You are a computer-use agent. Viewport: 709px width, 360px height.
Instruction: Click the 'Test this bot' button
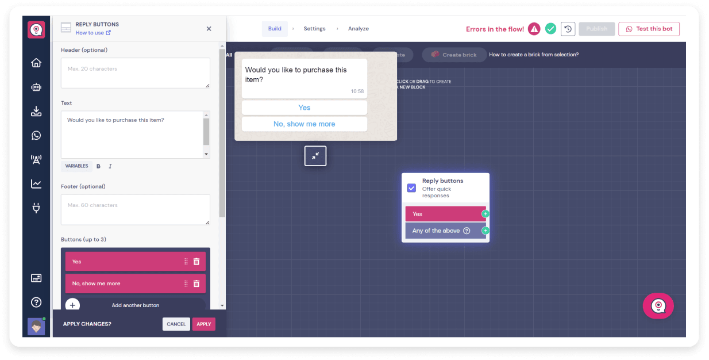(649, 29)
